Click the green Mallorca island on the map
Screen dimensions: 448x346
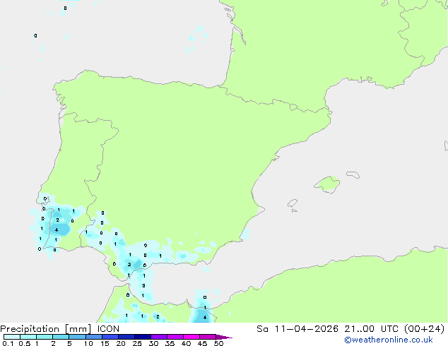327,184
